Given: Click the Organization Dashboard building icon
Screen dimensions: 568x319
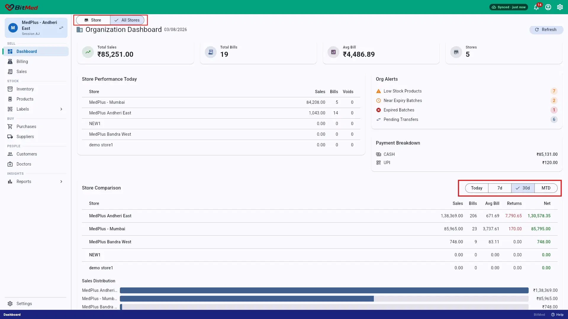Looking at the screenshot, I should [x=80, y=30].
